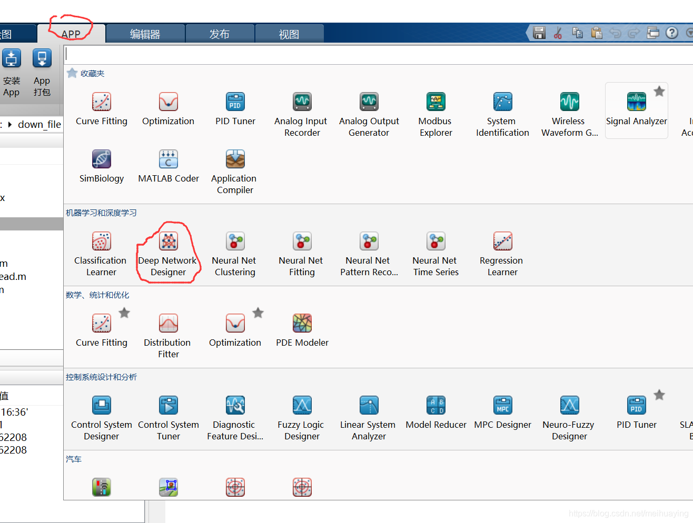Click the 数学、统计和优化 section header
This screenshot has height=523, width=693.
pos(97,295)
